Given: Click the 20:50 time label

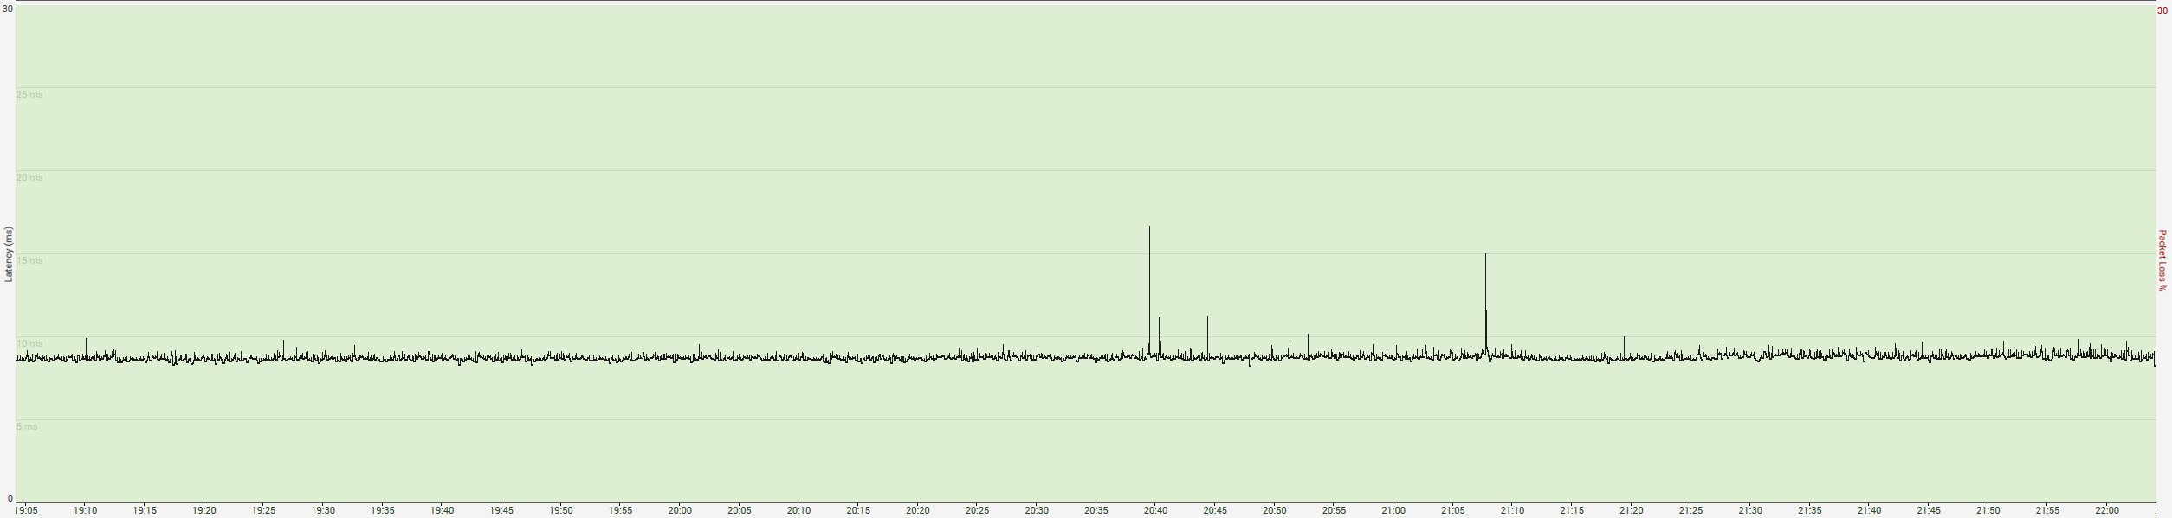Looking at the screenshot, I should 1275,510.
